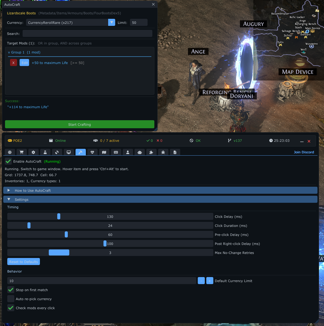
Task: Select the hammer AutoCraft tab
Action: [81, 152]
